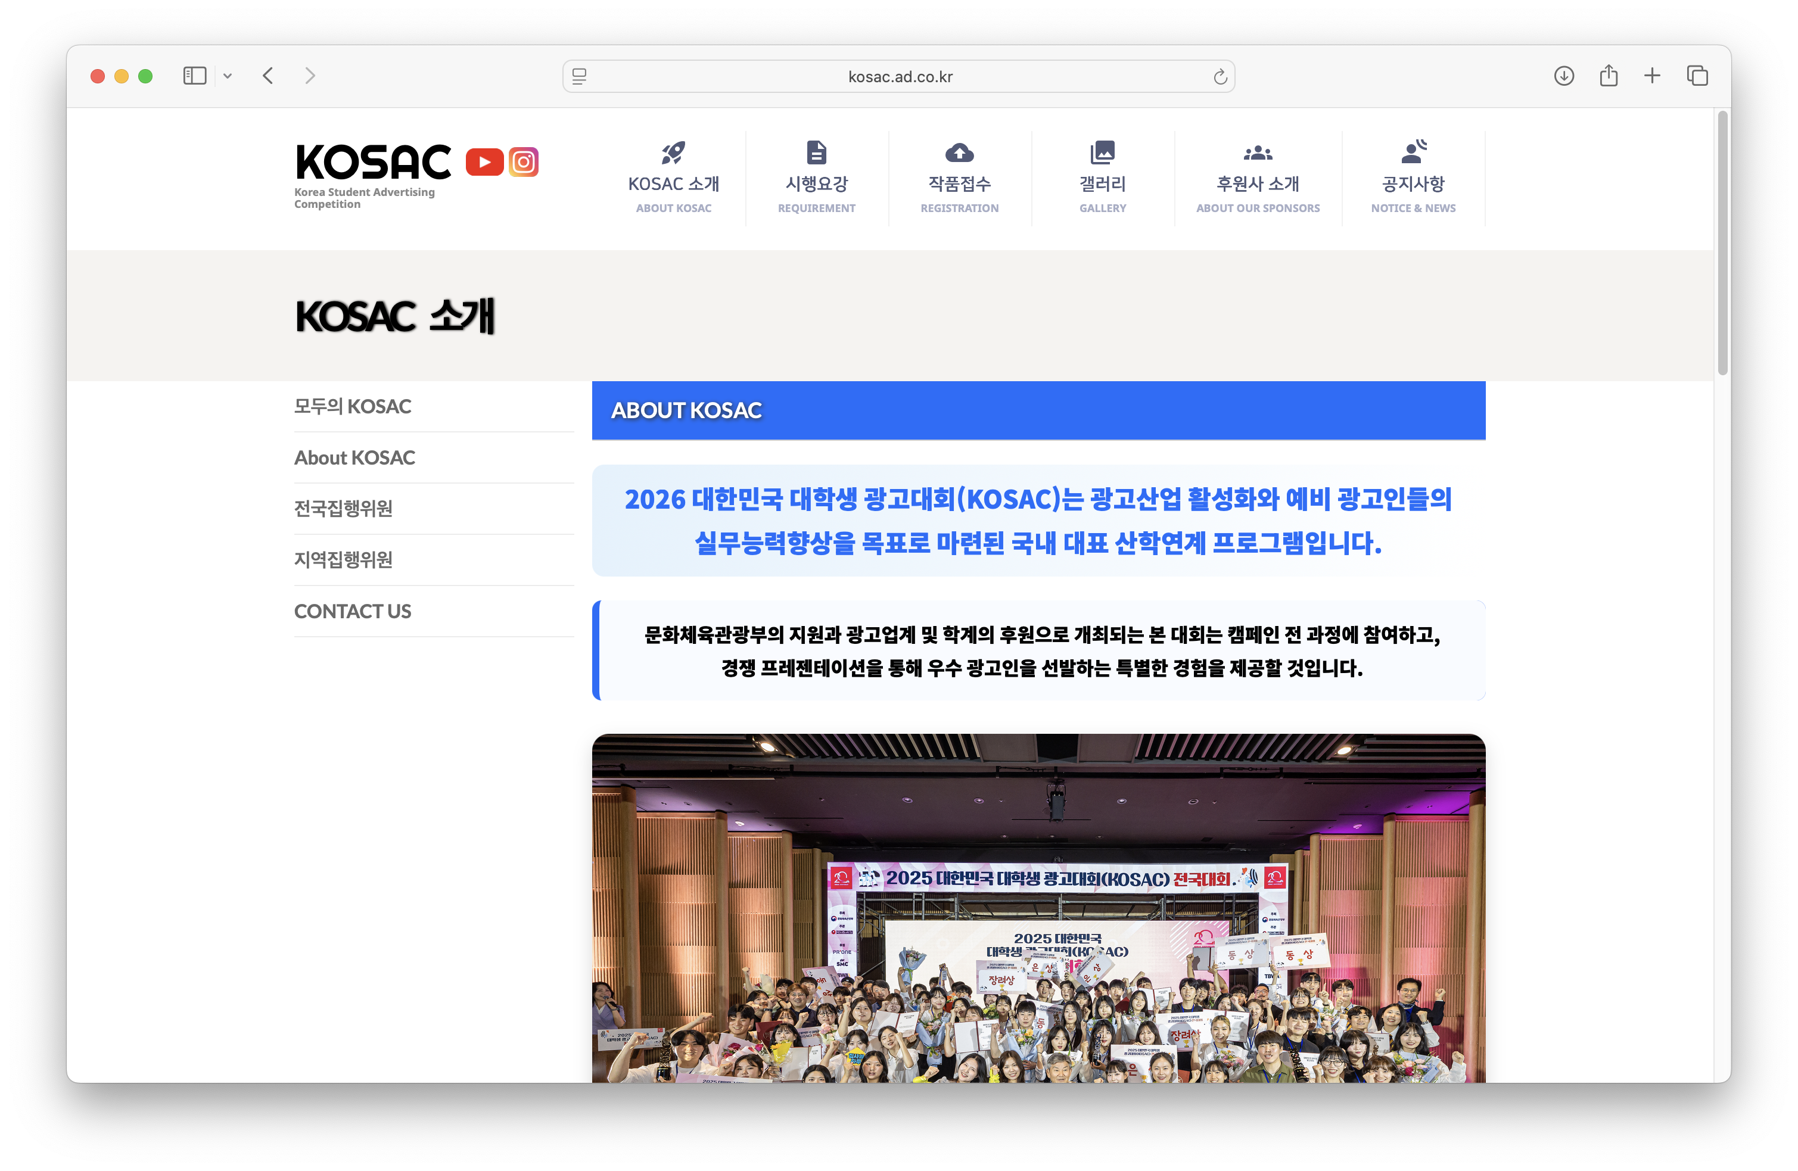Open the Safari downloads icon
Viewport: 1798px width, 1171px height.
[1564, 76]
